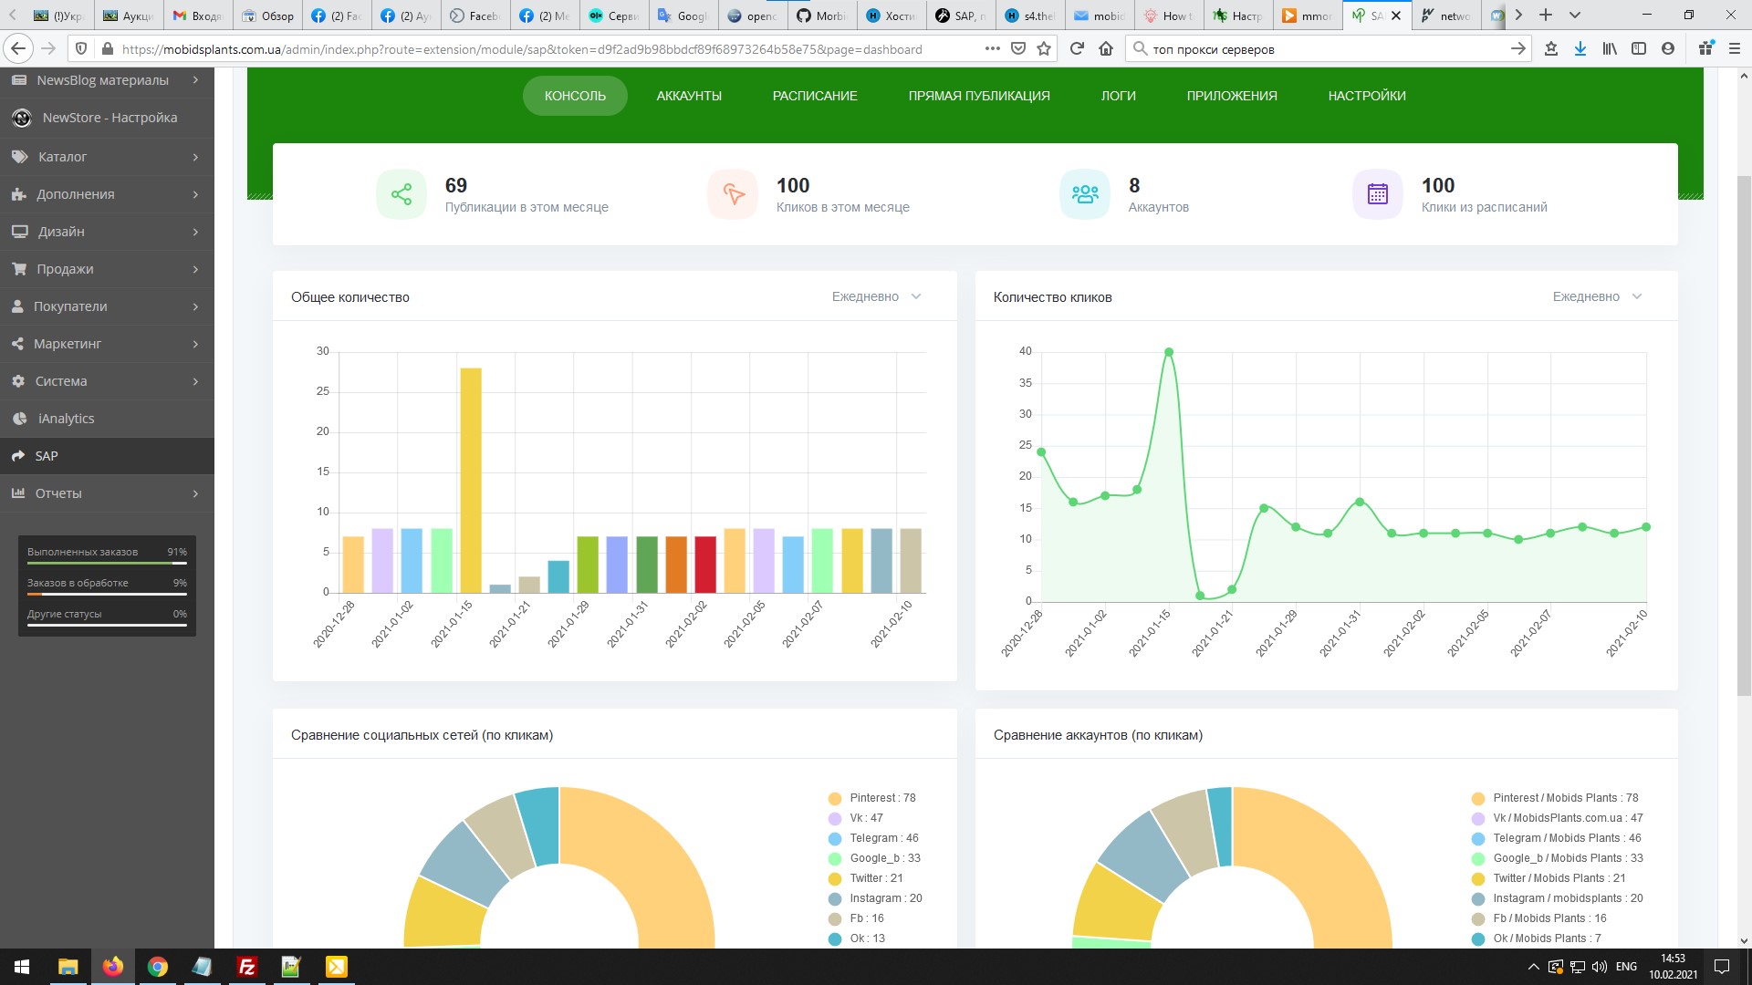Go to browser home page icon
1752x985 pixels.
tap(1106, 49)
